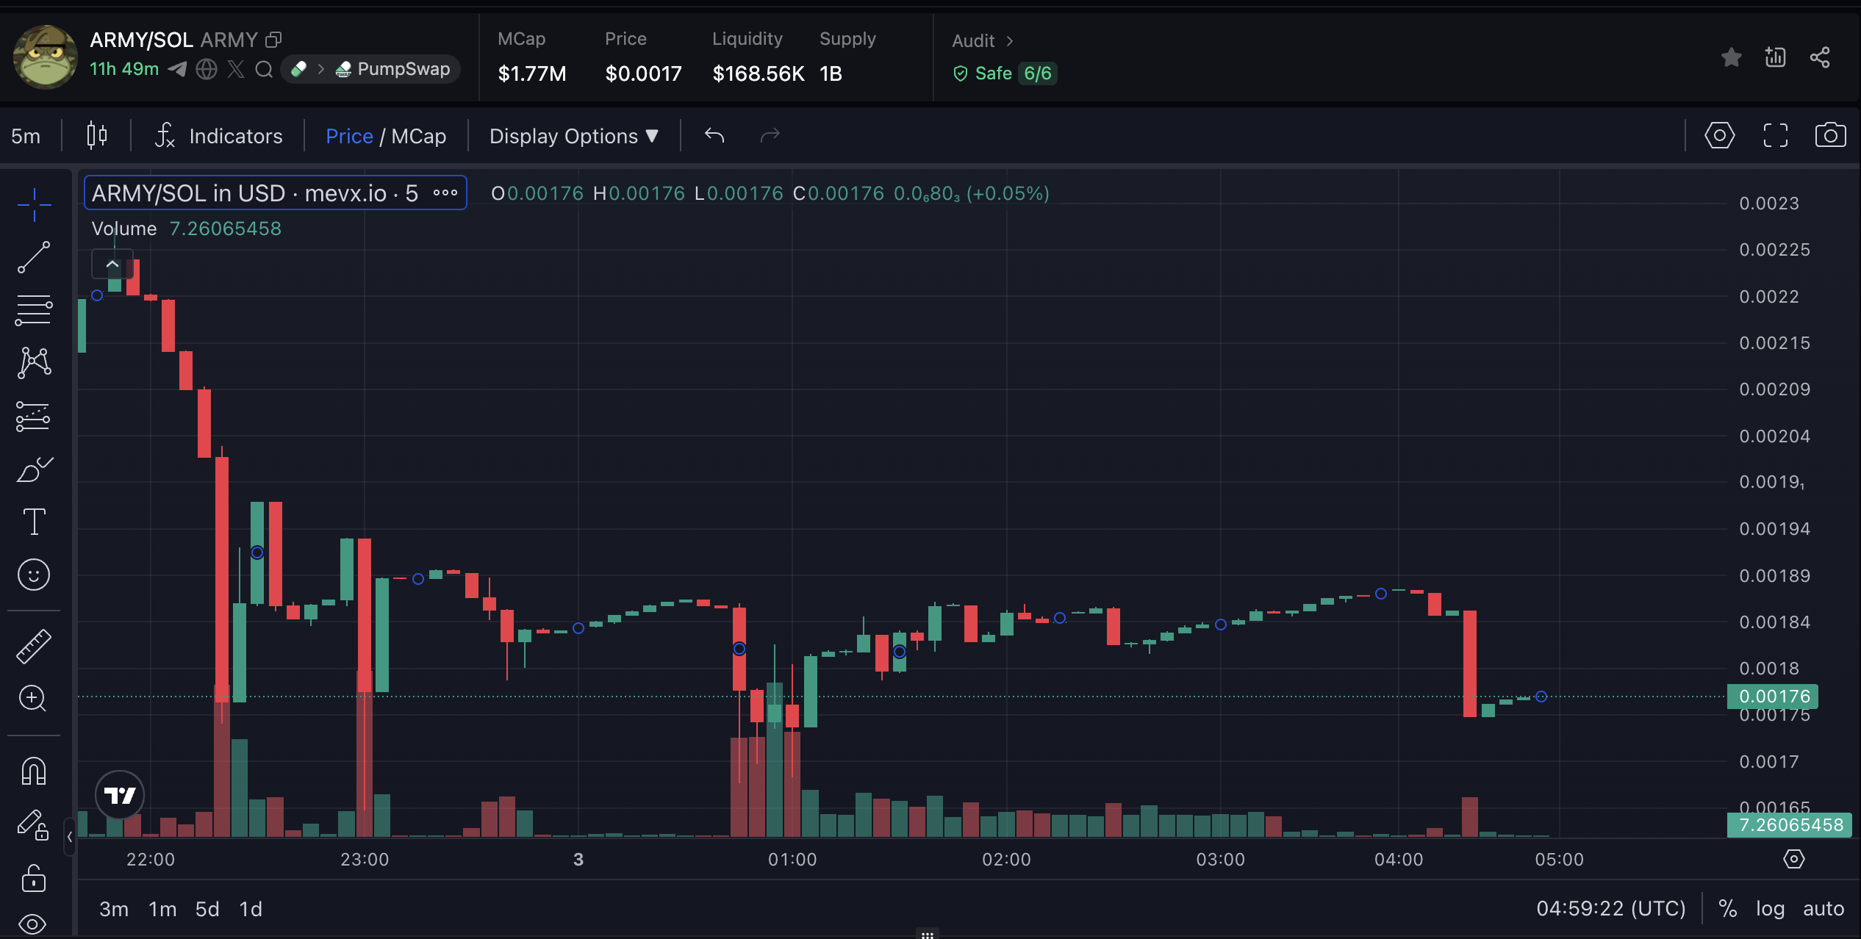Image resolution: width=1861 pixels, height=939 pixels.
Task: Take a chart snapshot with camera
Action: (1830, 136)
